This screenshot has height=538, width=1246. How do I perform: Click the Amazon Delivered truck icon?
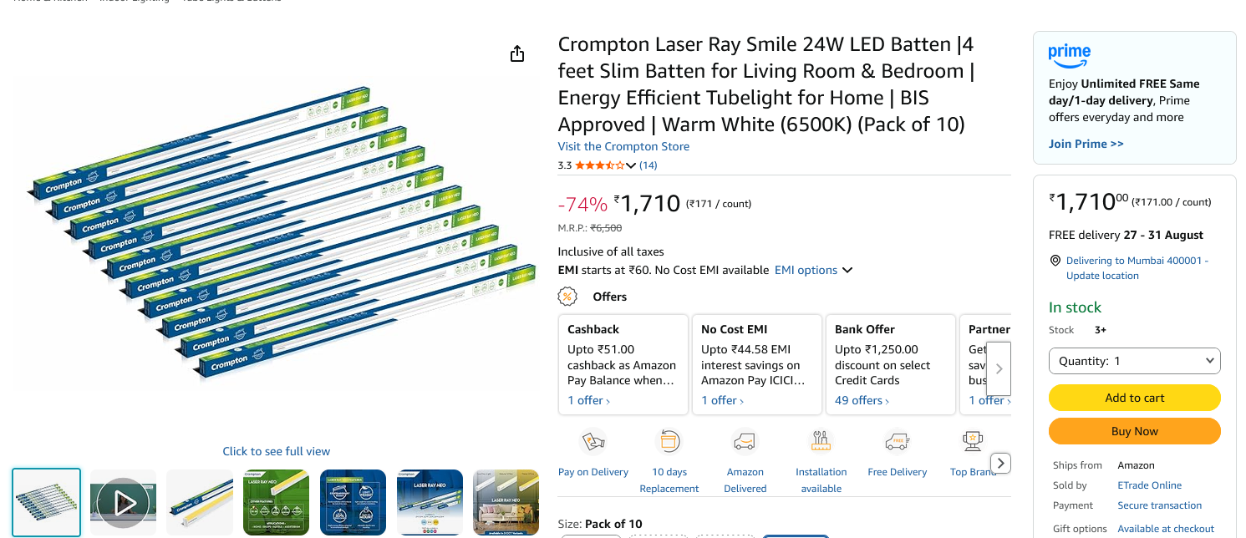pos(745,441)
